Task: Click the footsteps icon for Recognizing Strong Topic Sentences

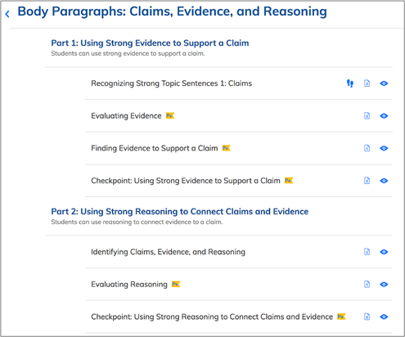Action: (x=350, y=83)
